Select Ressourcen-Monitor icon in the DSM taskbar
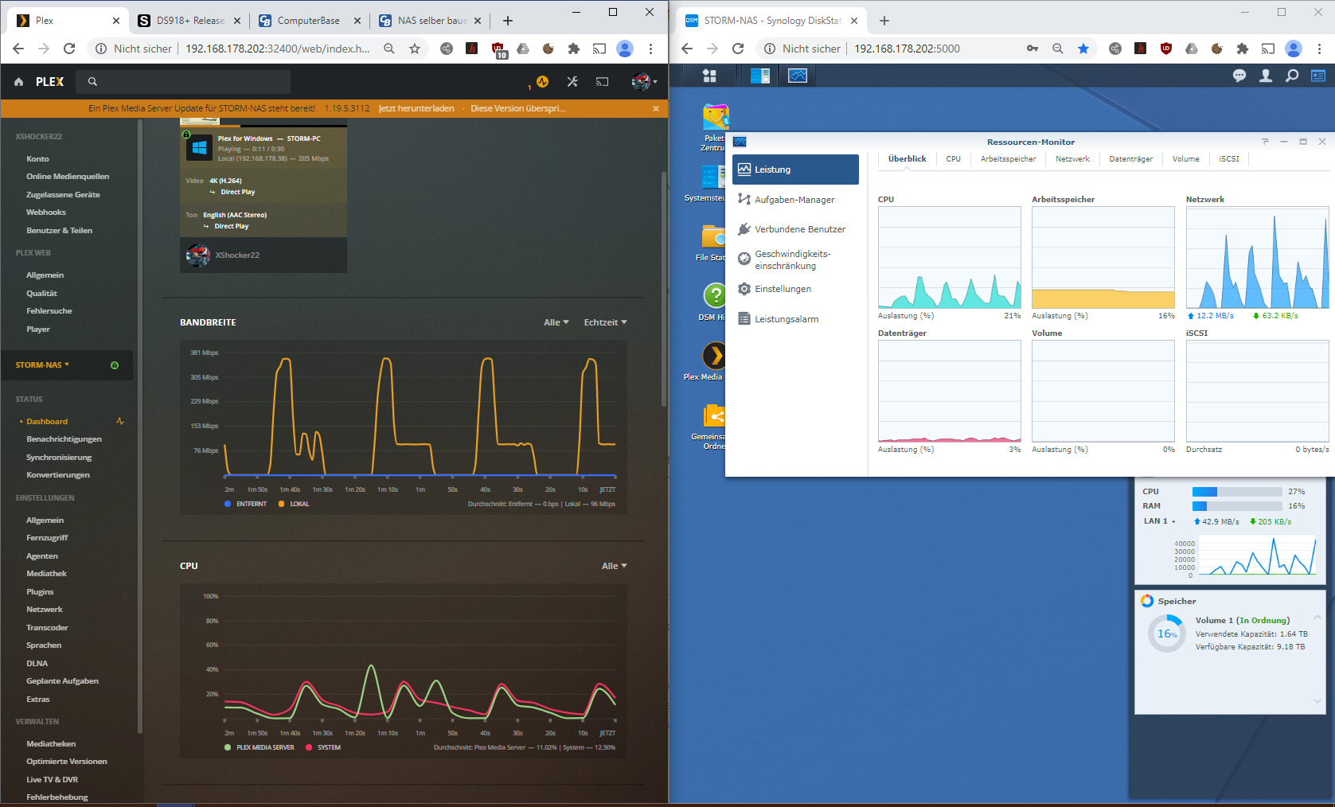 point(798,76)
